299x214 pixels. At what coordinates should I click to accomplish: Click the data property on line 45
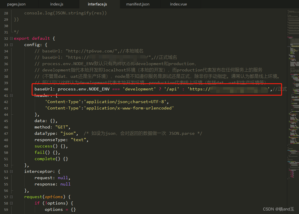[x=40, y=121]
